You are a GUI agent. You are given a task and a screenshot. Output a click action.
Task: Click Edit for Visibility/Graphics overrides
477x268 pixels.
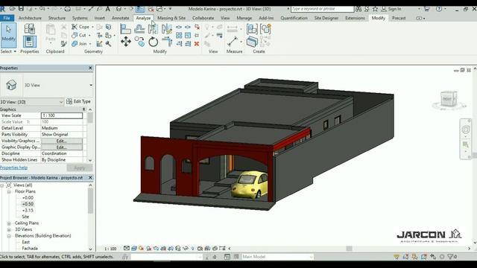[x=61, y=141]
